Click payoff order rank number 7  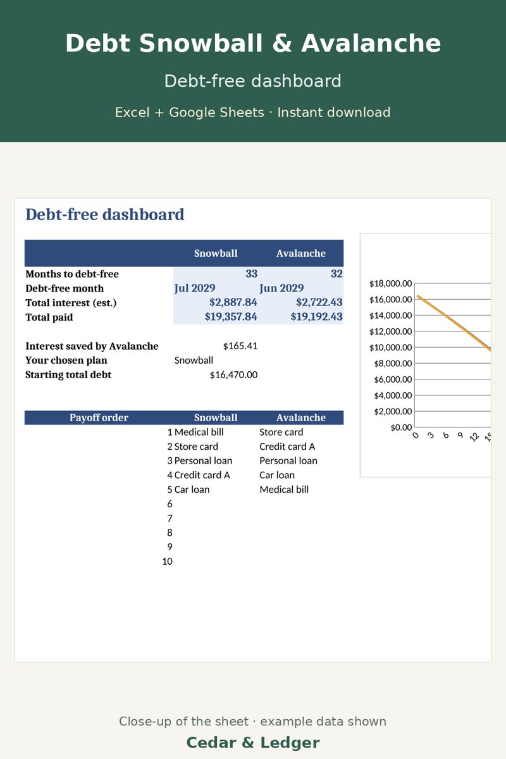click(170, 519)
